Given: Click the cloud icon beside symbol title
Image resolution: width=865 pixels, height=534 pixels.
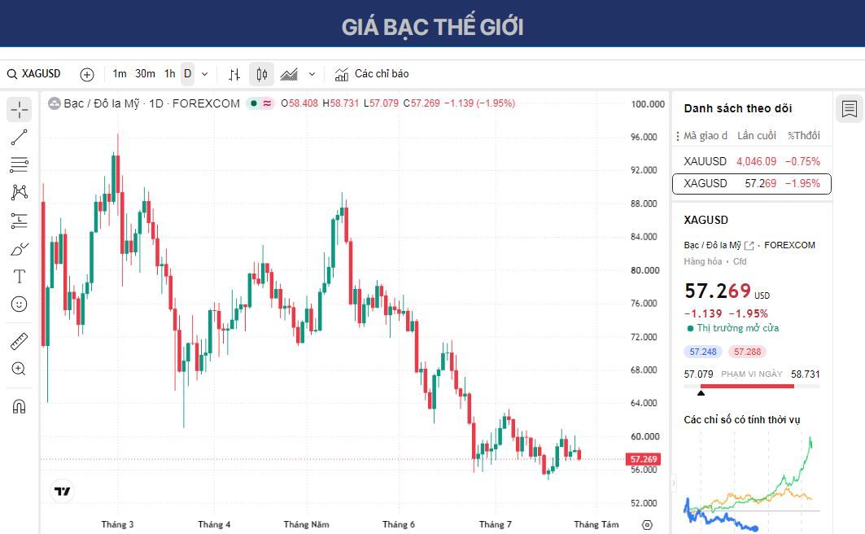Looking at the screenshot, I should (x=54, y=103).
